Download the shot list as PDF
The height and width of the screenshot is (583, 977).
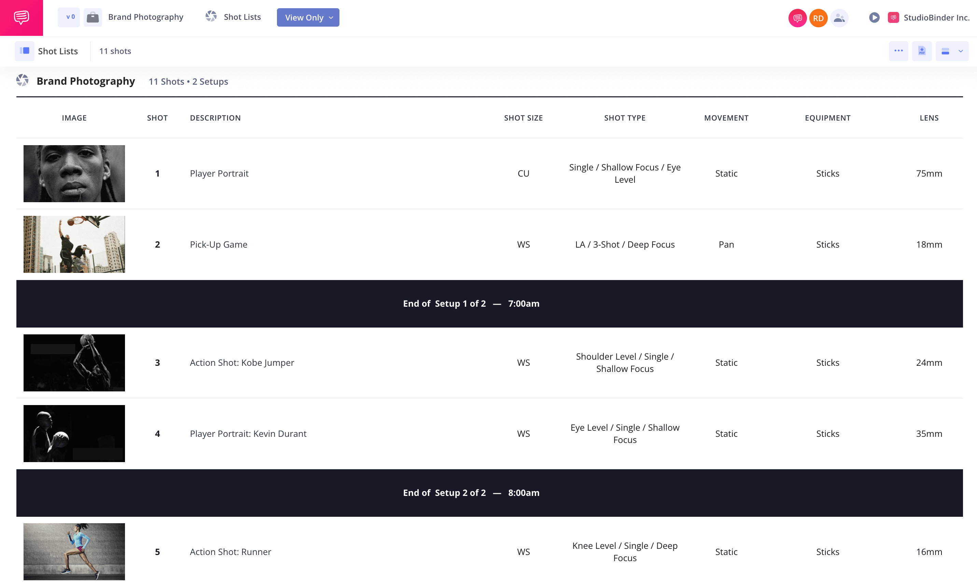click(922, 51)
